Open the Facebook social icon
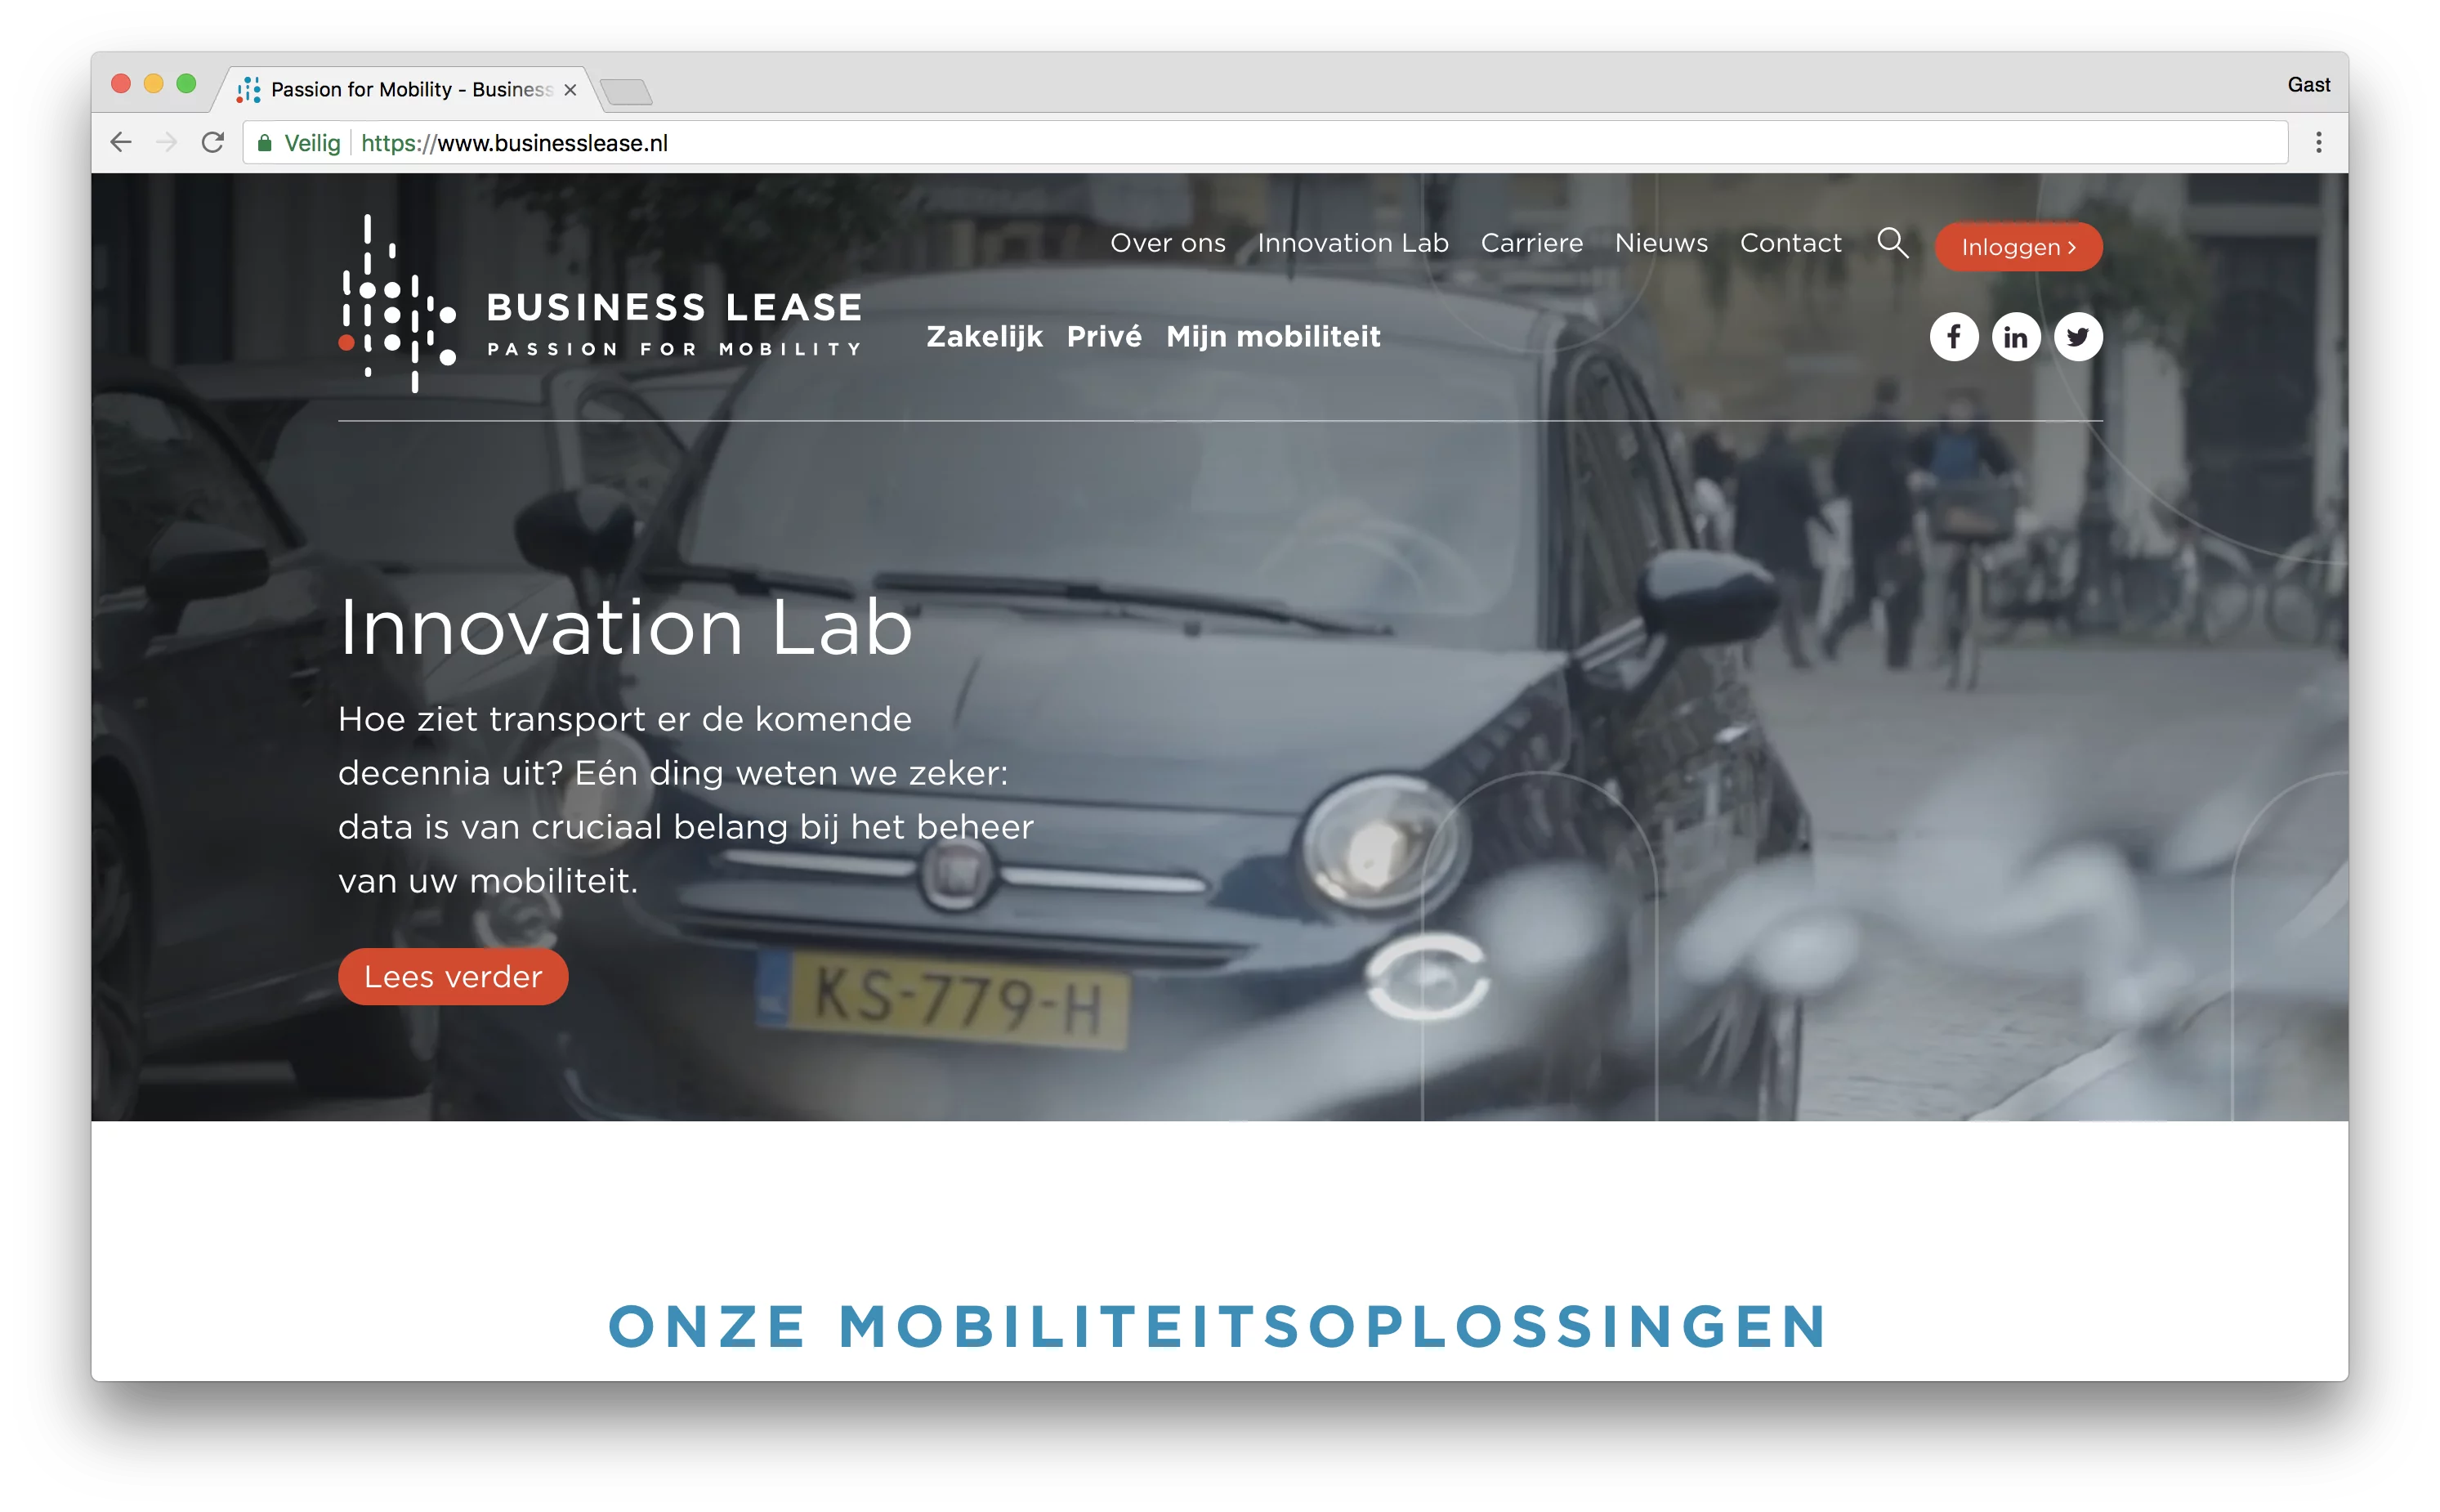Image resolution: width=2440 pixels, height=1512 pixels. coord(1952,337)
